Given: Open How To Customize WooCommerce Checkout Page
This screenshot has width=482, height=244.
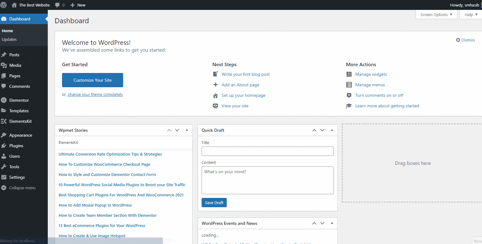Looking at the screenshot, I should (105, 164).
